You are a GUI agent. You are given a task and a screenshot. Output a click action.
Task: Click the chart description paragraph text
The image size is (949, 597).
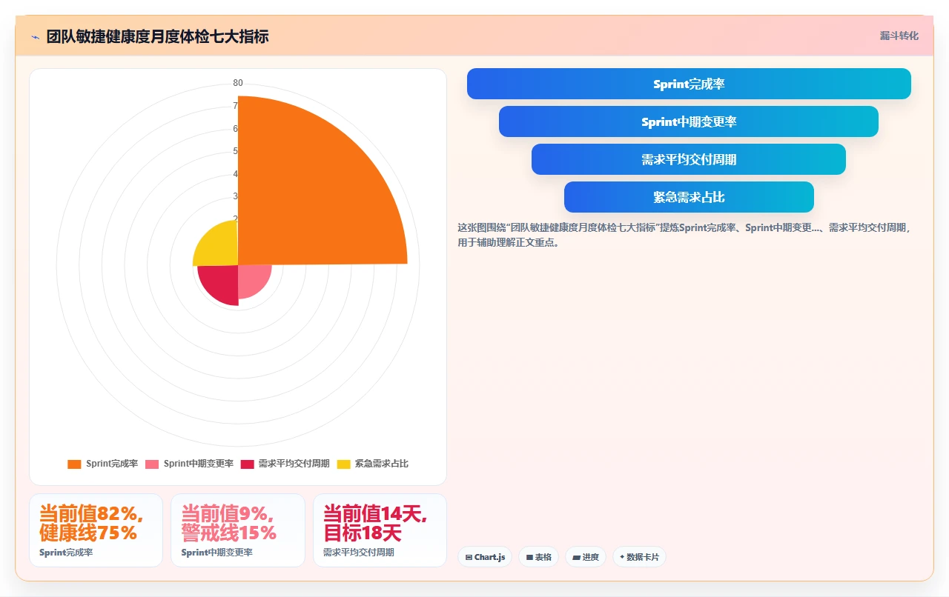[x=685, y=235]
